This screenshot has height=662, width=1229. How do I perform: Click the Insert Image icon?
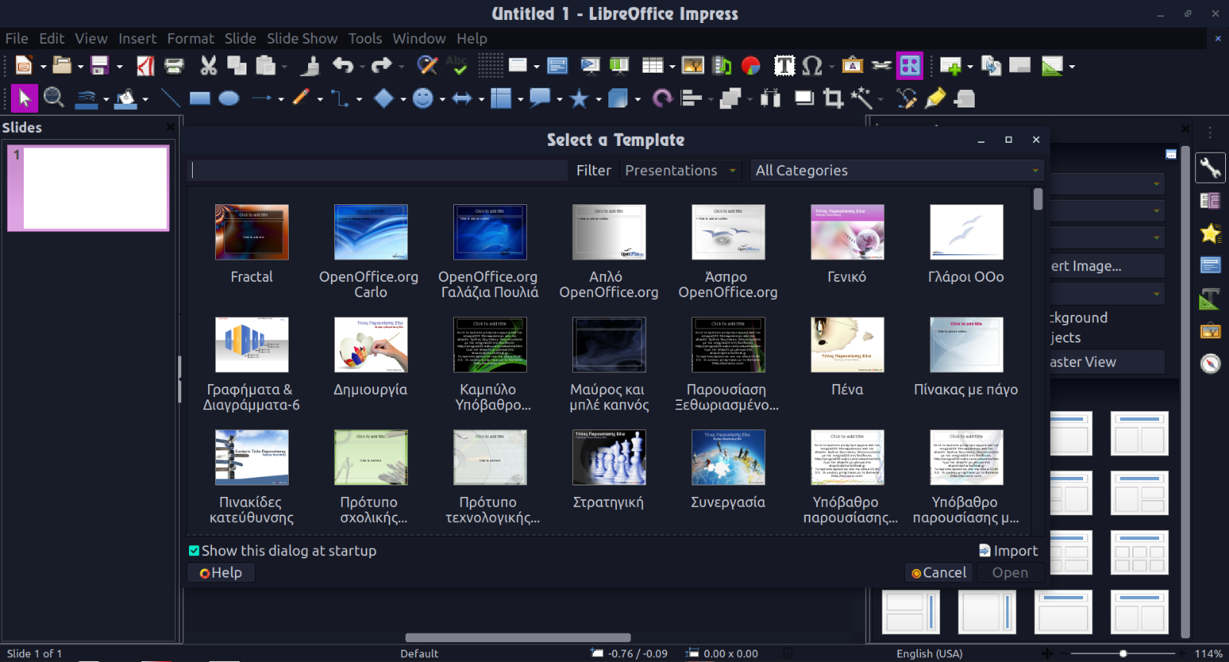point(693,66)
